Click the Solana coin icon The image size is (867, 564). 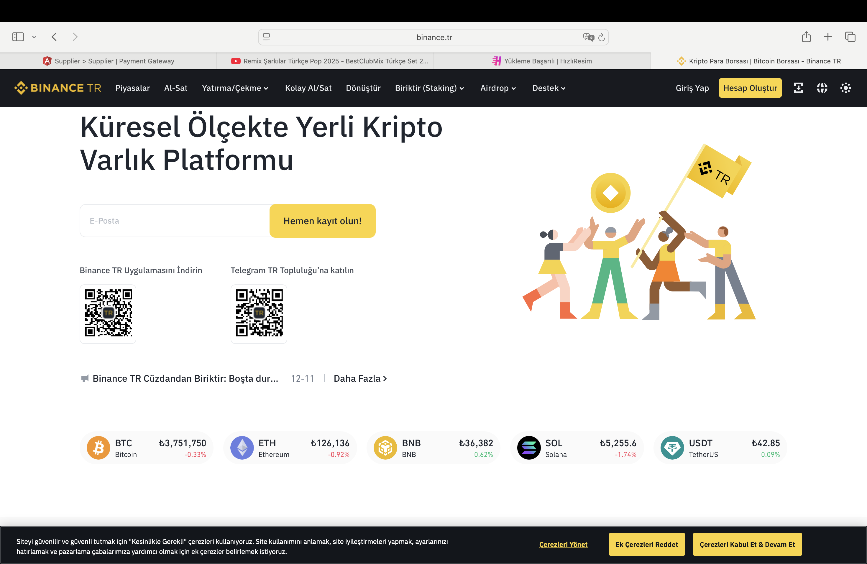pyautogui.click(x=529, y=448)
